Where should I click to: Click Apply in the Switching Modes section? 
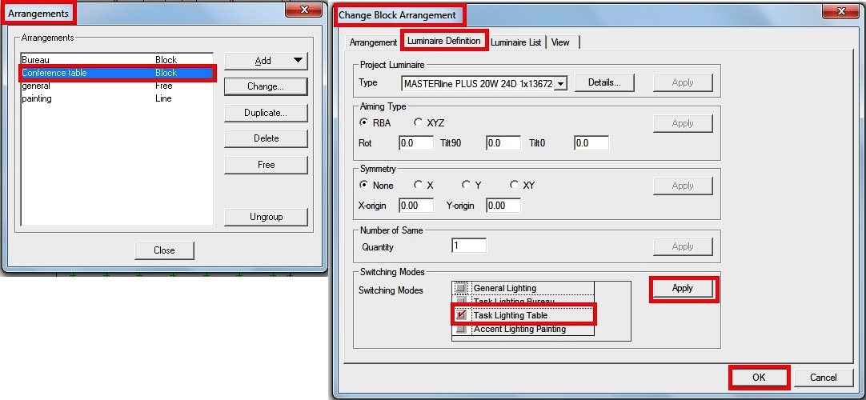[x=683, y=289]
